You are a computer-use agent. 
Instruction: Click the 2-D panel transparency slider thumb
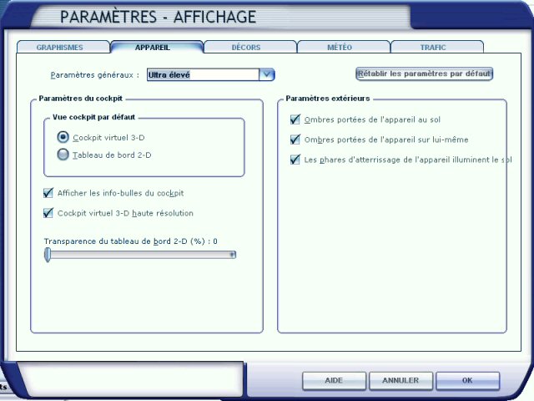coord(48,255)
